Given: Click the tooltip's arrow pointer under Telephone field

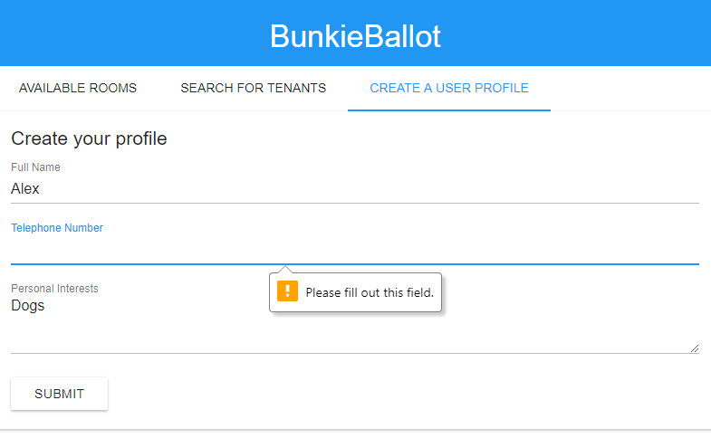Looking at the screenshot, I should pos(285,269).
